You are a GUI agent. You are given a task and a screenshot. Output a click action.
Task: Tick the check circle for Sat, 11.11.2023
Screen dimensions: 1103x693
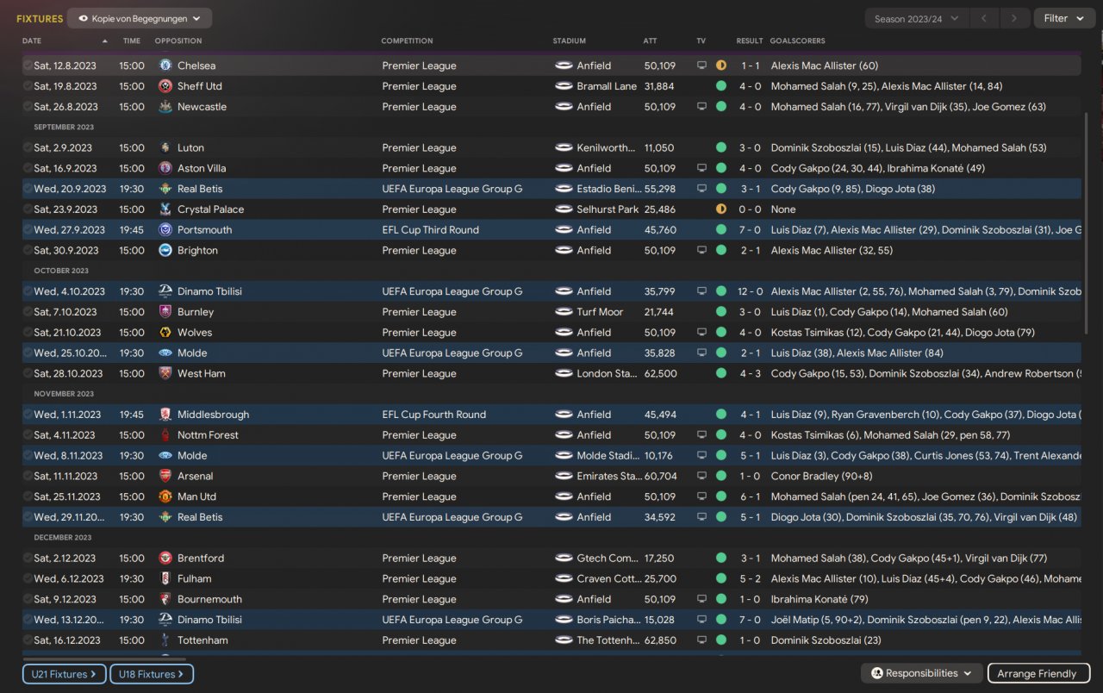coord(28,476)
